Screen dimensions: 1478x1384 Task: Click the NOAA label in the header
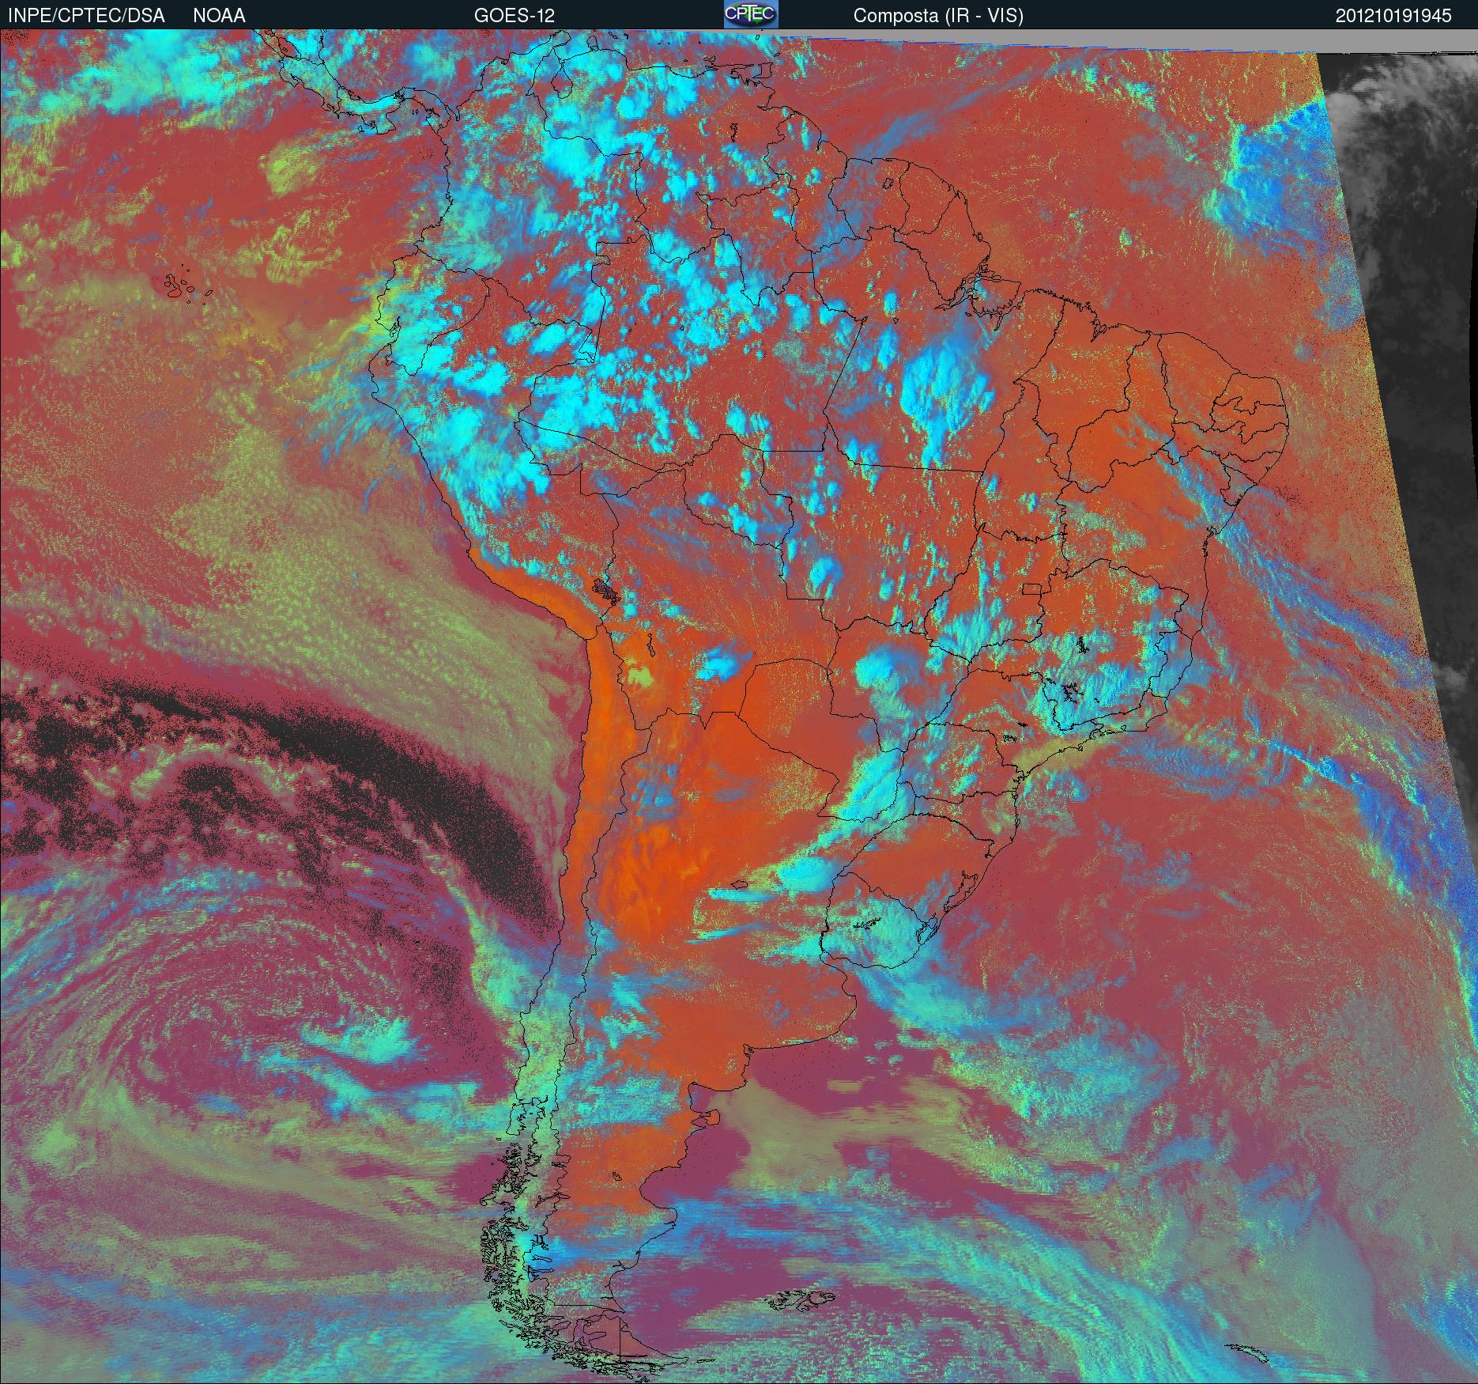[219, 16]
